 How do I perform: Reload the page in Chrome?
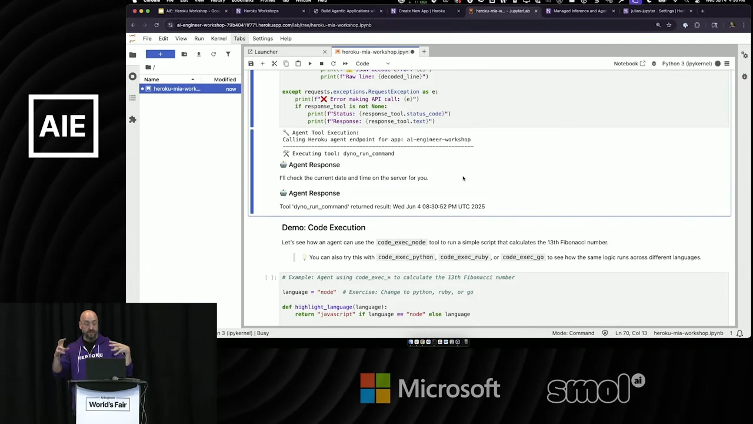pos(156,25)
